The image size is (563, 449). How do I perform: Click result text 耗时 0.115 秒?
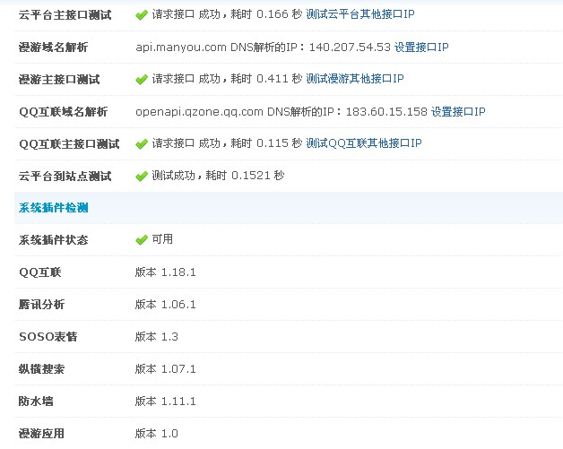pyautogui.click(x=266, y=143)
